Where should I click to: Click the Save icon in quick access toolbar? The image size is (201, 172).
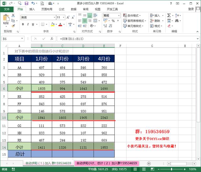click(x=26, y=3)
